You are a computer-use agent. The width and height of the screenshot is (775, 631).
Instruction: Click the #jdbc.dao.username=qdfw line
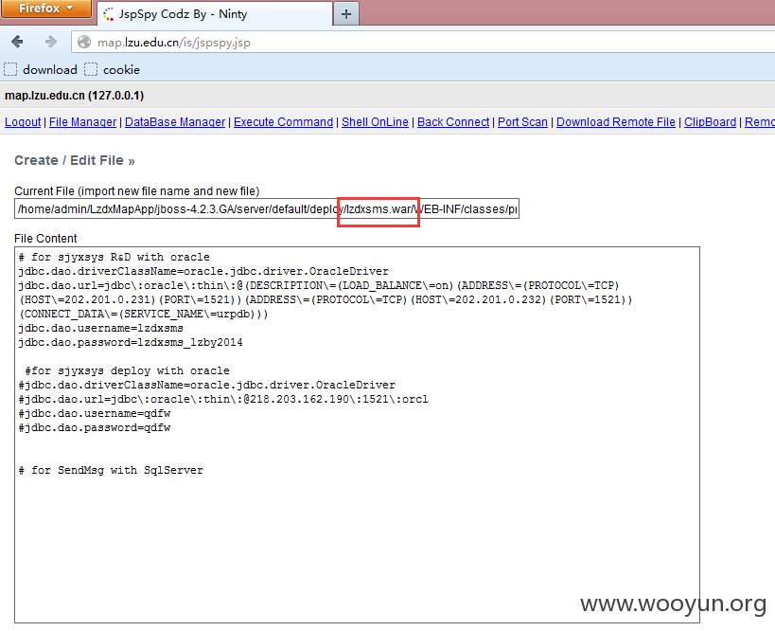95,413
